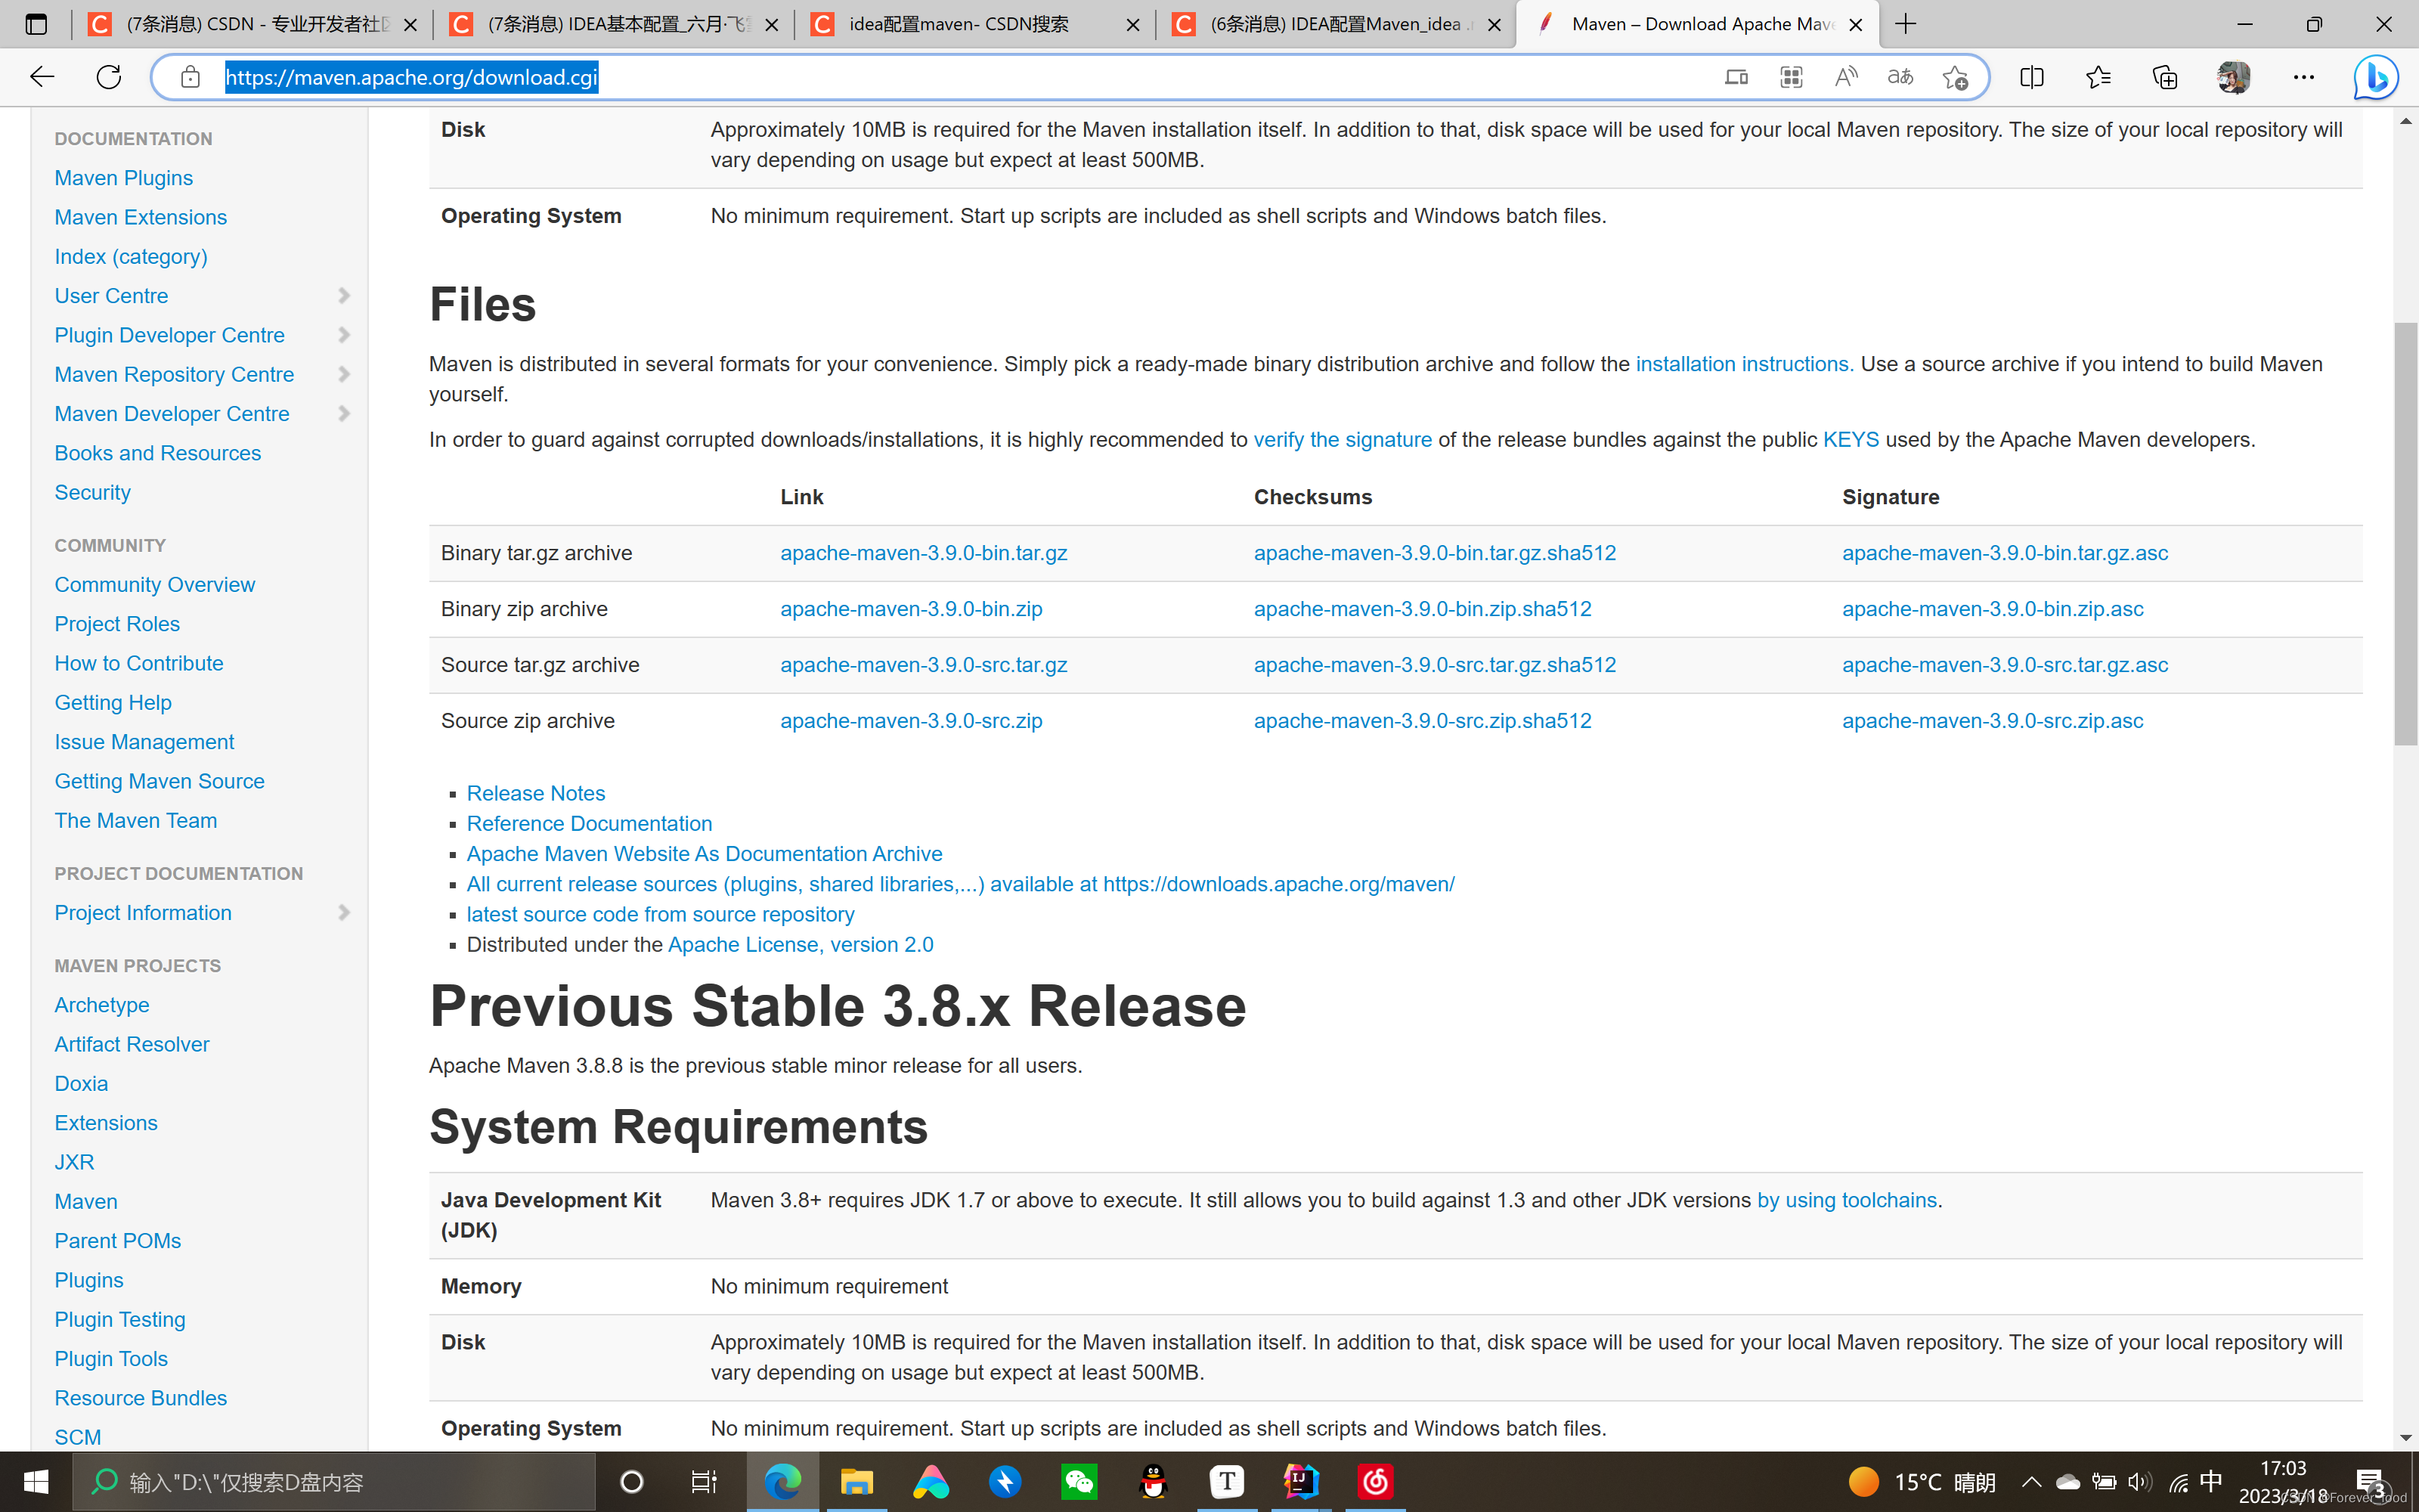This screenshot has width=2419, height=1512.
Task: Open Reference Documentation link
Action: point(589,824)
